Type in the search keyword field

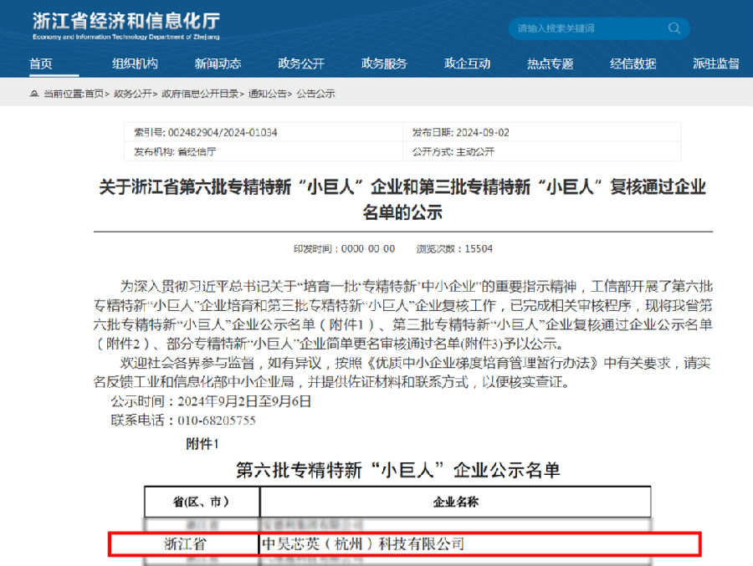[x=586, y=28]
